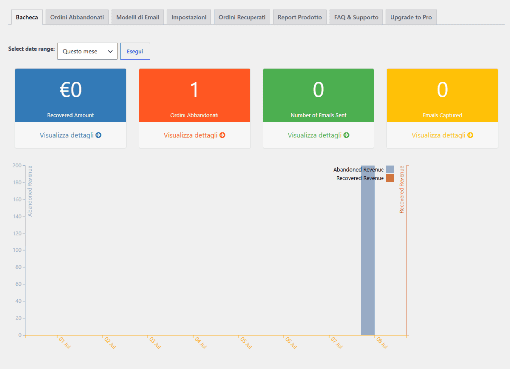Click the Recovered Revenue legend color swatch
Image resolution: width=510 pixels, height=369 pixels.
point(390,178)
